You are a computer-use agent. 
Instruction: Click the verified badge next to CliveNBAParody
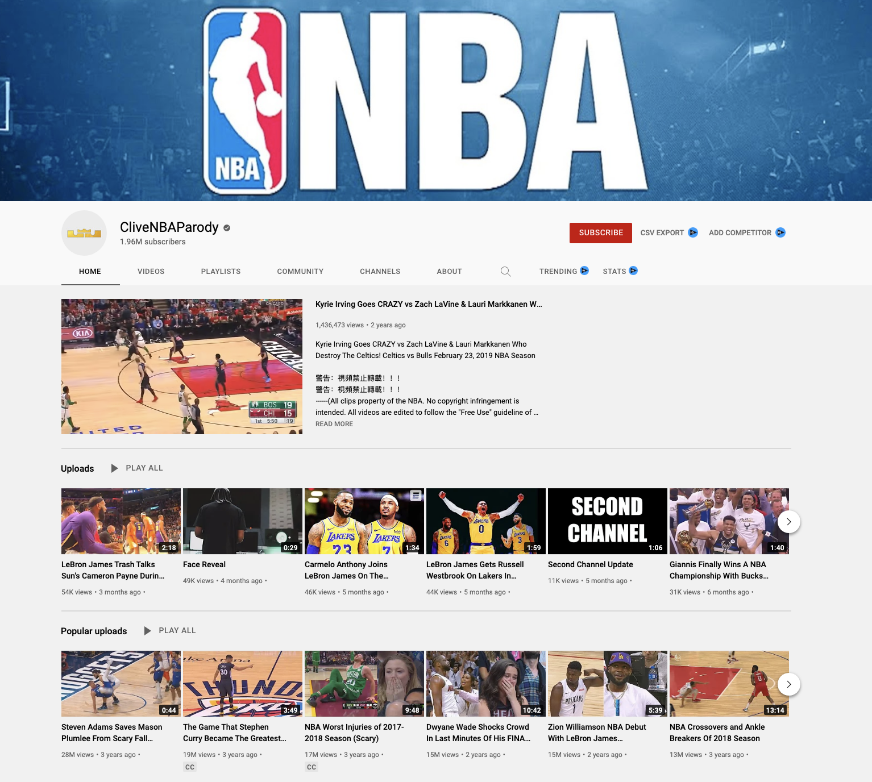(227, 227)
